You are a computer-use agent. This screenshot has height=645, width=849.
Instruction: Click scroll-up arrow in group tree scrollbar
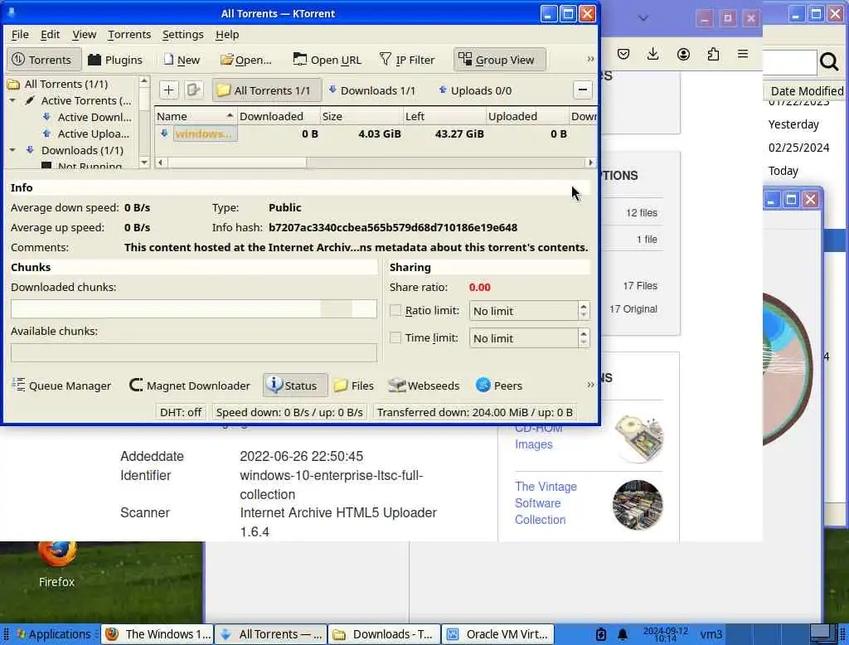(x=143, y=80)
